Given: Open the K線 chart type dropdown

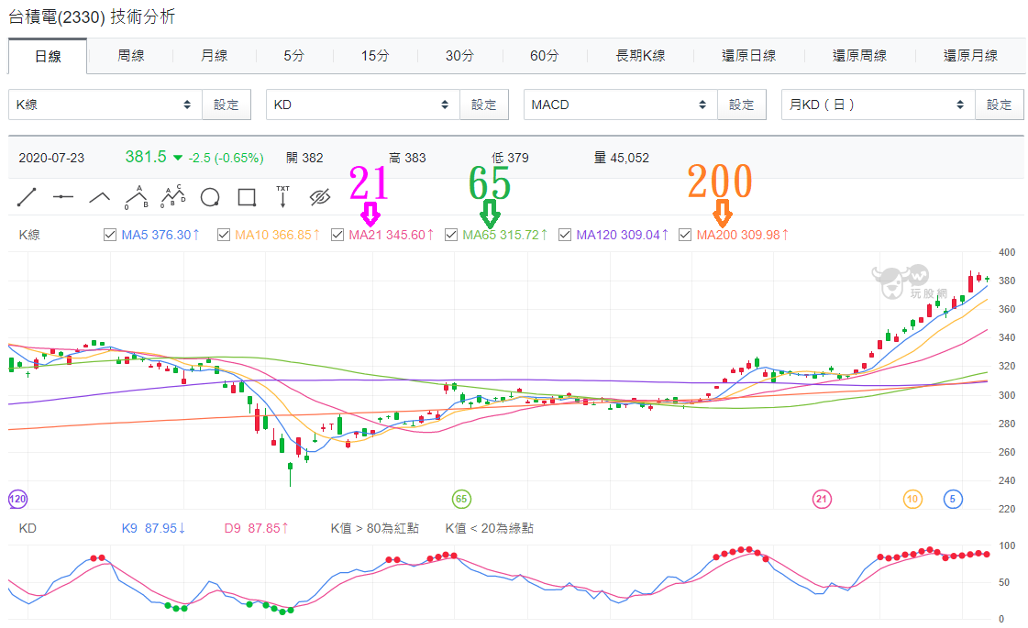Looking at the screenshot, I should point(105,105).
